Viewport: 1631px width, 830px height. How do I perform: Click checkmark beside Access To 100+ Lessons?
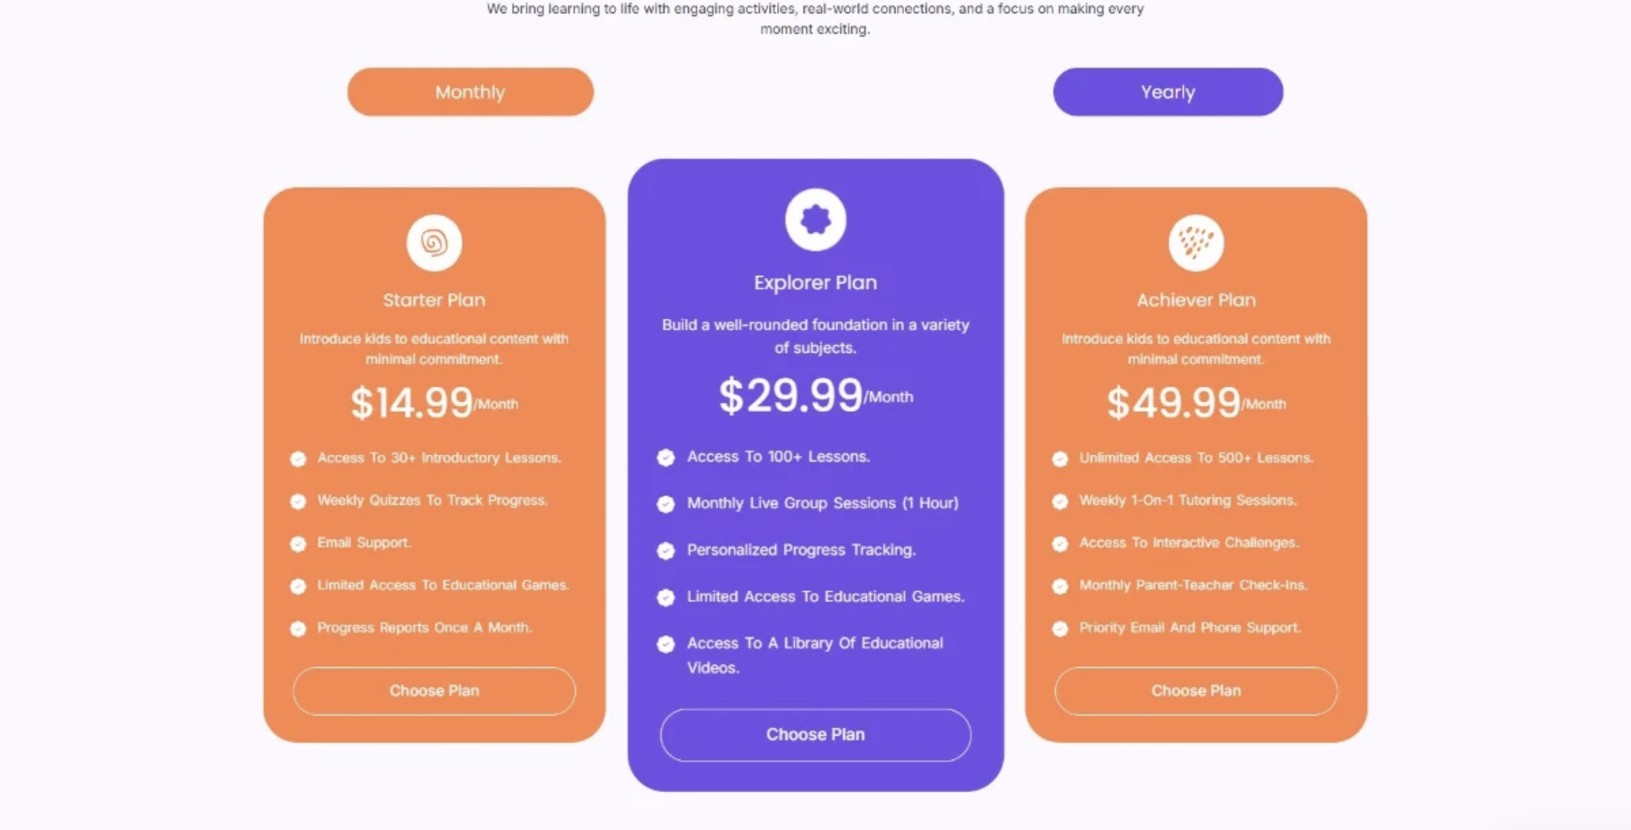coord(666,457)
